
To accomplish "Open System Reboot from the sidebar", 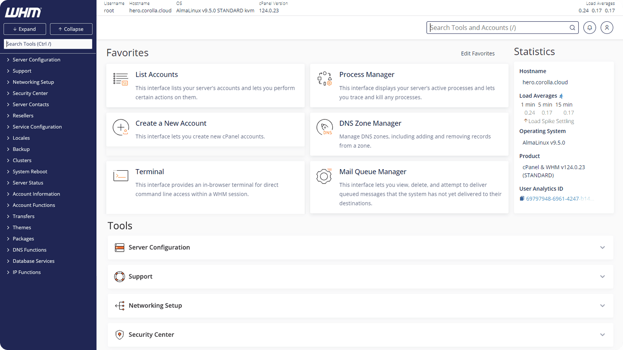I will tap(30, 171).
